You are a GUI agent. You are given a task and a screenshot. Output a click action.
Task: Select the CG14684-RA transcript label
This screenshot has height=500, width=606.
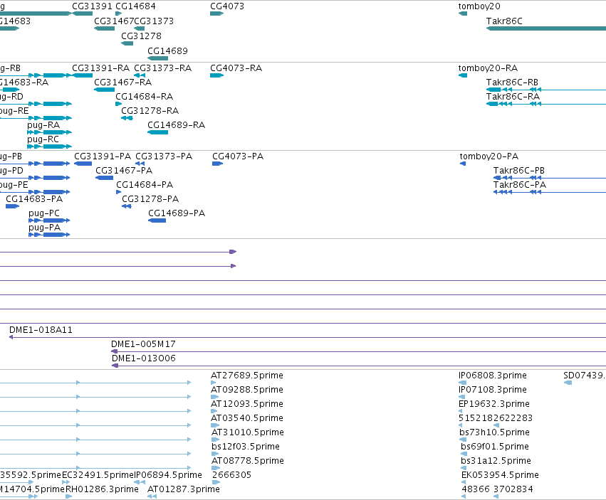144,97
